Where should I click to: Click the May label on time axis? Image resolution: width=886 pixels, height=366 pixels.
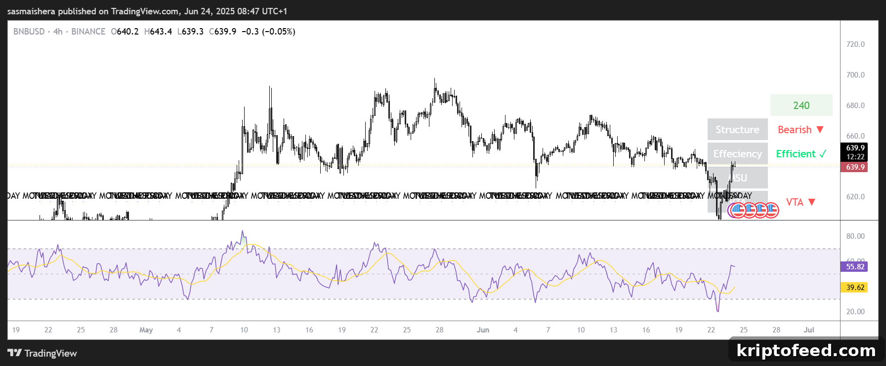[x=146, y=330]
